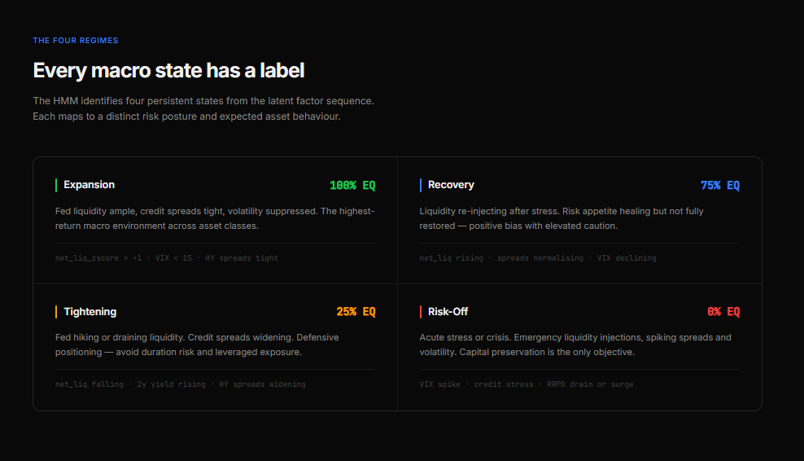Click the orange 25% EQ badge
This screenshot has width=804, height=461.
[356, 312]
